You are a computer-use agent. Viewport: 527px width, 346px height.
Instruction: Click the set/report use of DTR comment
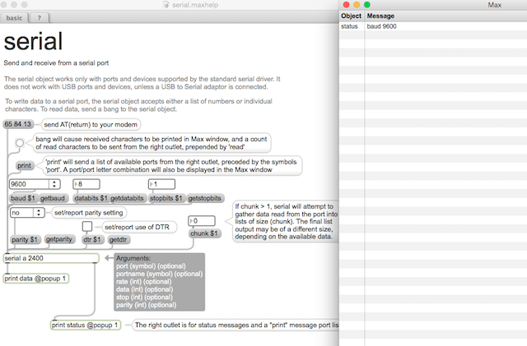coord(138,227)
